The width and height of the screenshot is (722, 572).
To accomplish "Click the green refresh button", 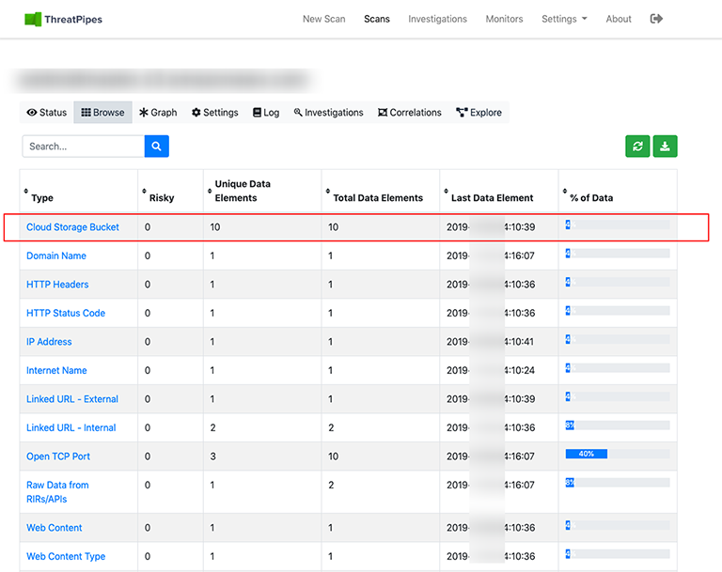I will coord(637,147).
